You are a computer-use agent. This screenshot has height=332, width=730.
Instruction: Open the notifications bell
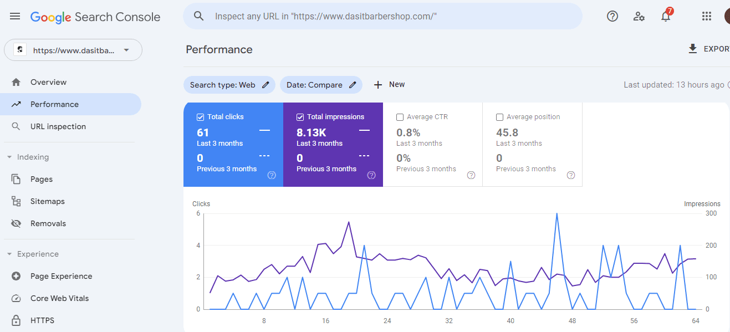[x=666, y=16]
